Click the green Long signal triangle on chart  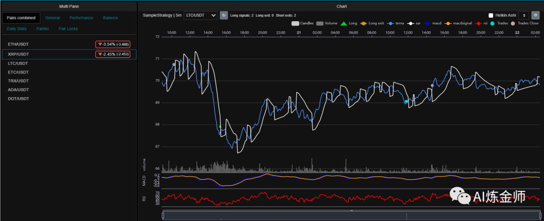click(220, 126)
